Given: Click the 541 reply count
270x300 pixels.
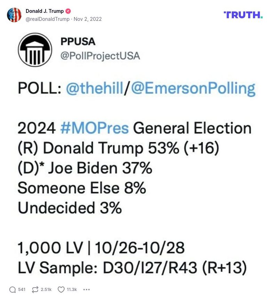Looking at the screenshot, I should coord(22,289).
